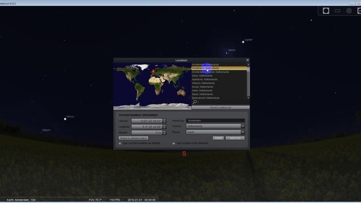Edit the Name/City field containing Amsterdam
This screenshot has height=203, width=361.
pos(215,120)
